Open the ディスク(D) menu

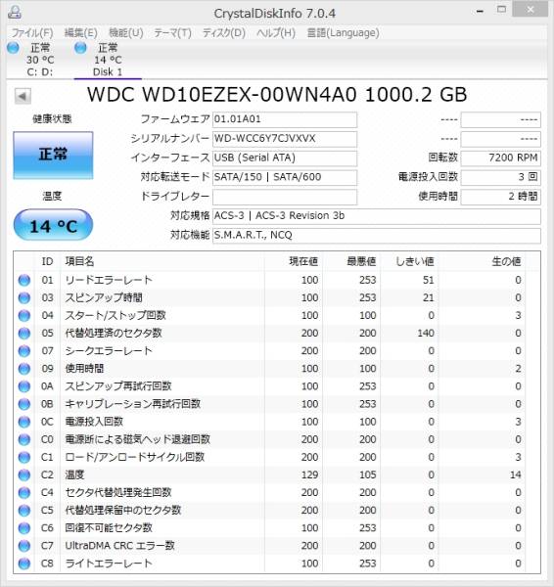click(223, 33)
